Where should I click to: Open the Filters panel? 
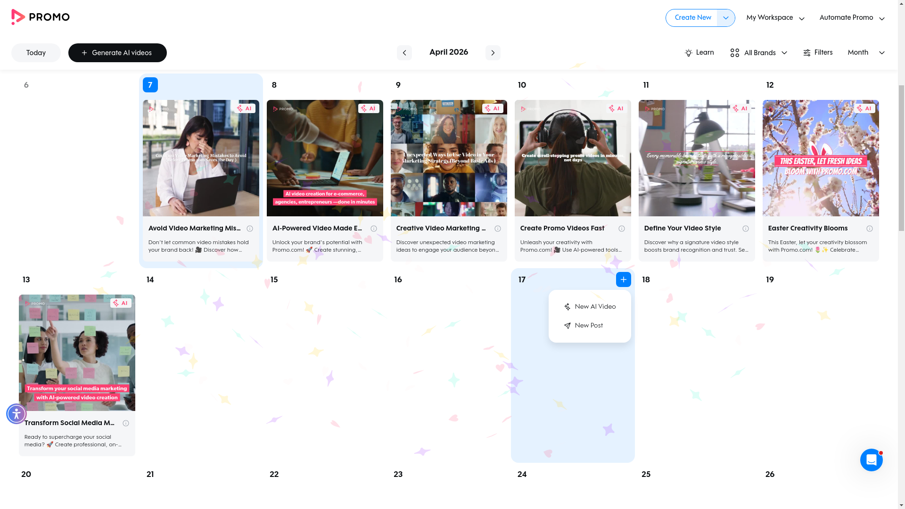[818, 52]
